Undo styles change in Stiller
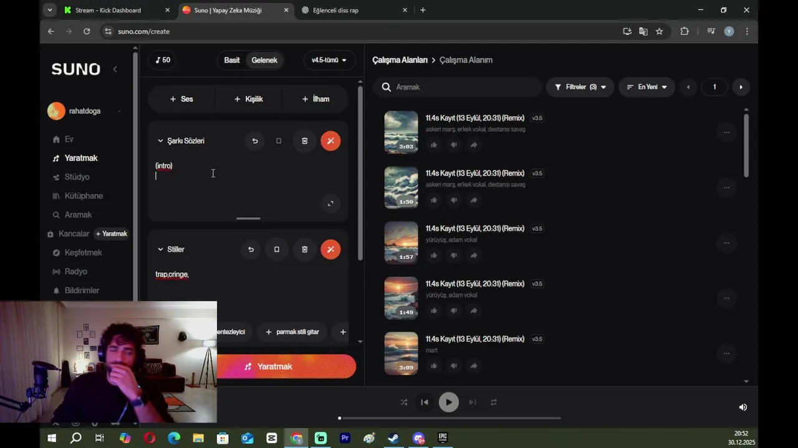The height and width of the screenshot is (448, 798). click(251, 250)
